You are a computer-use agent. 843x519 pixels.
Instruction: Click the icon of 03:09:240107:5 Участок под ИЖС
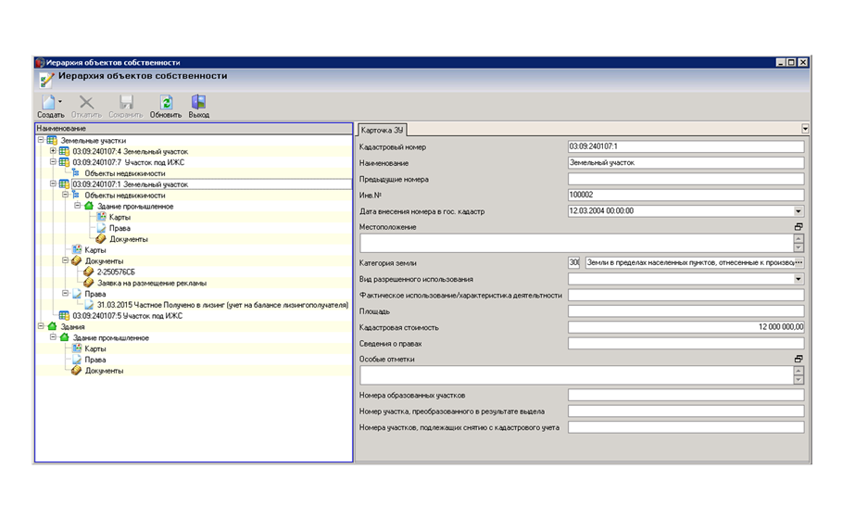tap(64, 316)
